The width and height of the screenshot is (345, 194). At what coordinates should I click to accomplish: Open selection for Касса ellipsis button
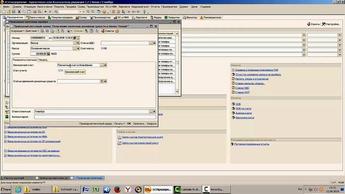pos(74,48)
